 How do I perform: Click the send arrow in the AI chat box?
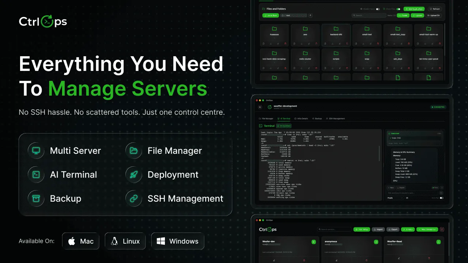441,193
